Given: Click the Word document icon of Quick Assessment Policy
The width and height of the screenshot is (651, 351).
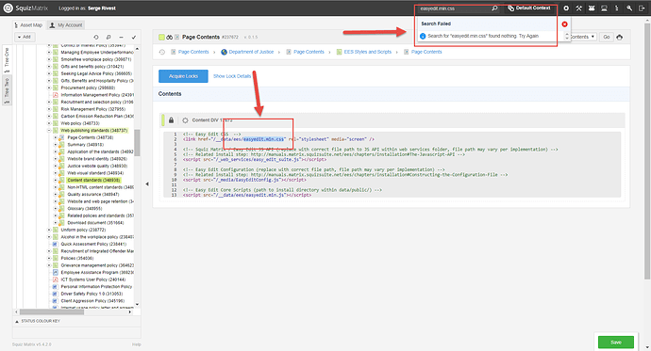Looking at the screenshot, I should (56, 244).
